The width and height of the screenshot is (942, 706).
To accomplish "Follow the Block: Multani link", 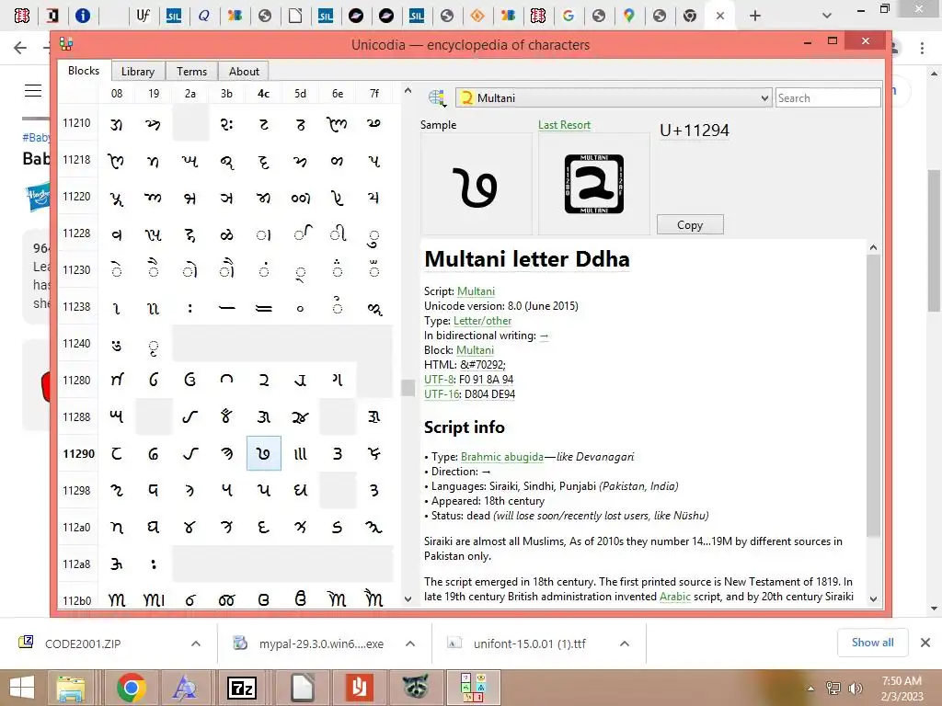I will [x=475, y=350].
